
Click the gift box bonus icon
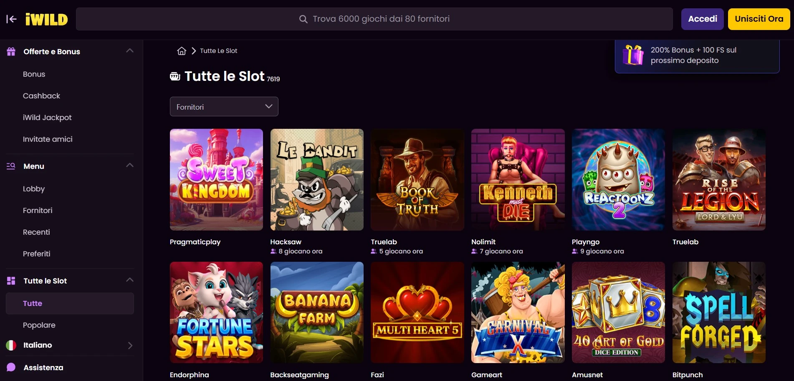pos(633,55)
